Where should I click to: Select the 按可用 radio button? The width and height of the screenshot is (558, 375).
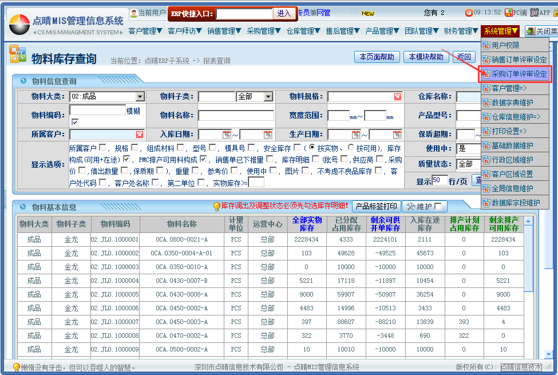[x=351, y=148]
